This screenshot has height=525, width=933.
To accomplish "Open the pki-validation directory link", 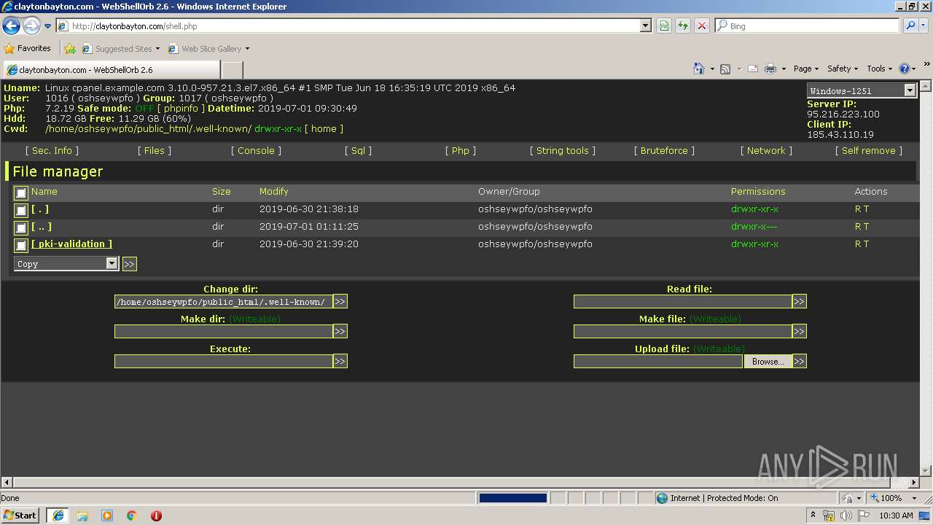I will tap(71, 244).
